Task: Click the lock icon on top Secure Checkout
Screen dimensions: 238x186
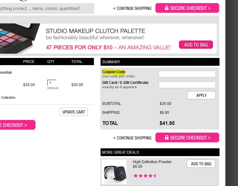Action: tap(167, 8)
